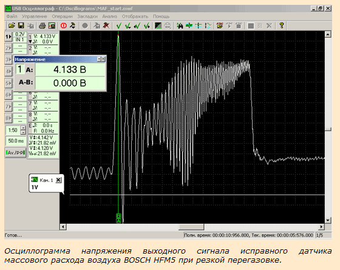Open the Закладки menu
The image size is (340, 270).
click(87, 16)
